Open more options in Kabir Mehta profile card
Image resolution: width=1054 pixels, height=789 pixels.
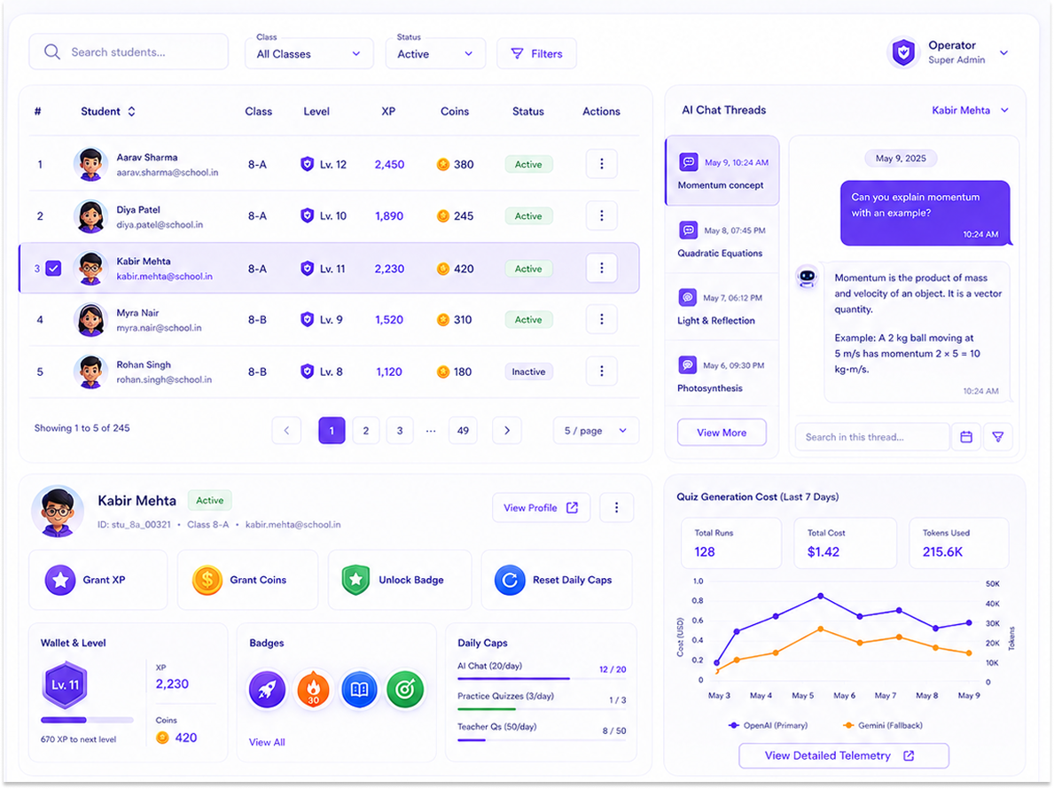616,507
